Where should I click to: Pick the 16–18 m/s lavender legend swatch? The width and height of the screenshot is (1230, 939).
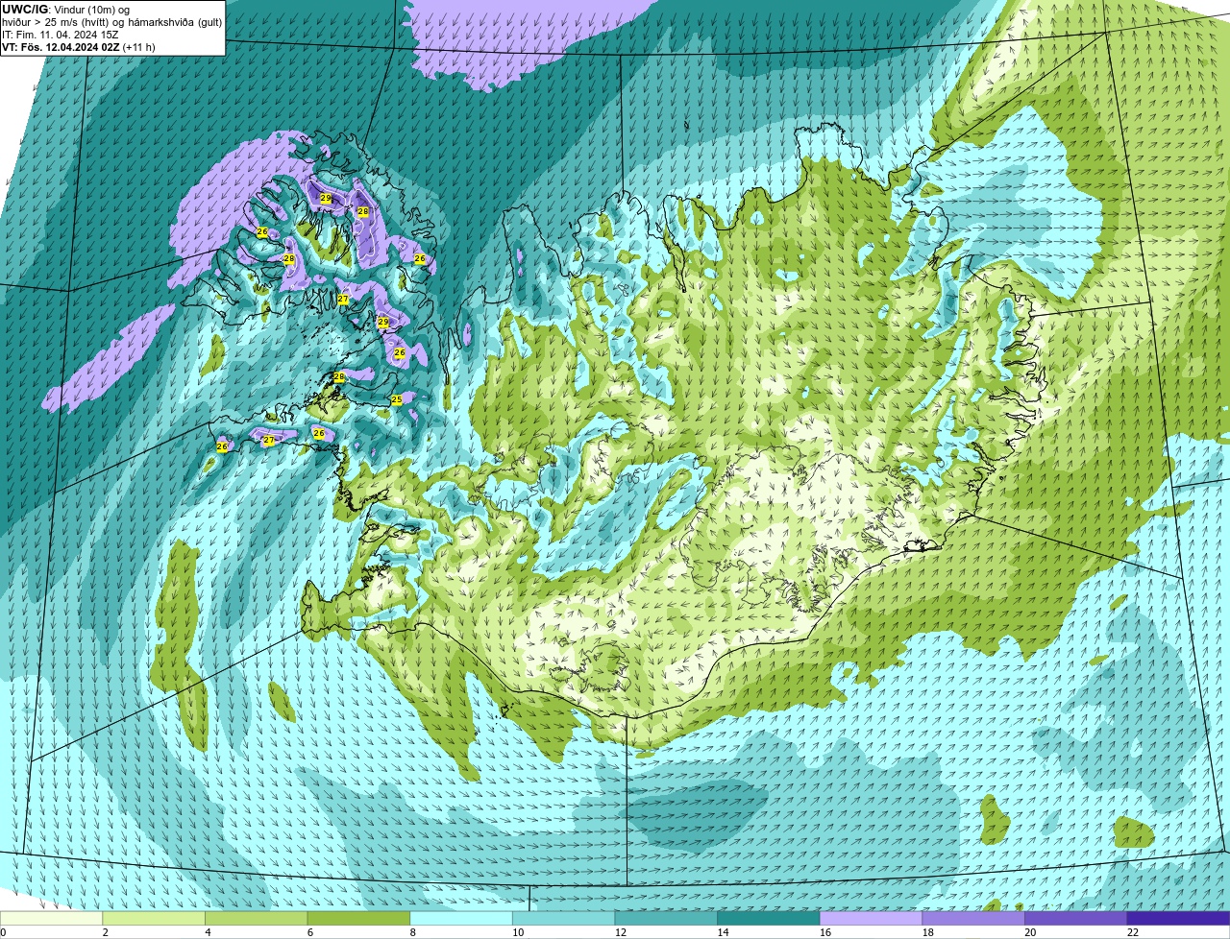(x=871, y=918)
